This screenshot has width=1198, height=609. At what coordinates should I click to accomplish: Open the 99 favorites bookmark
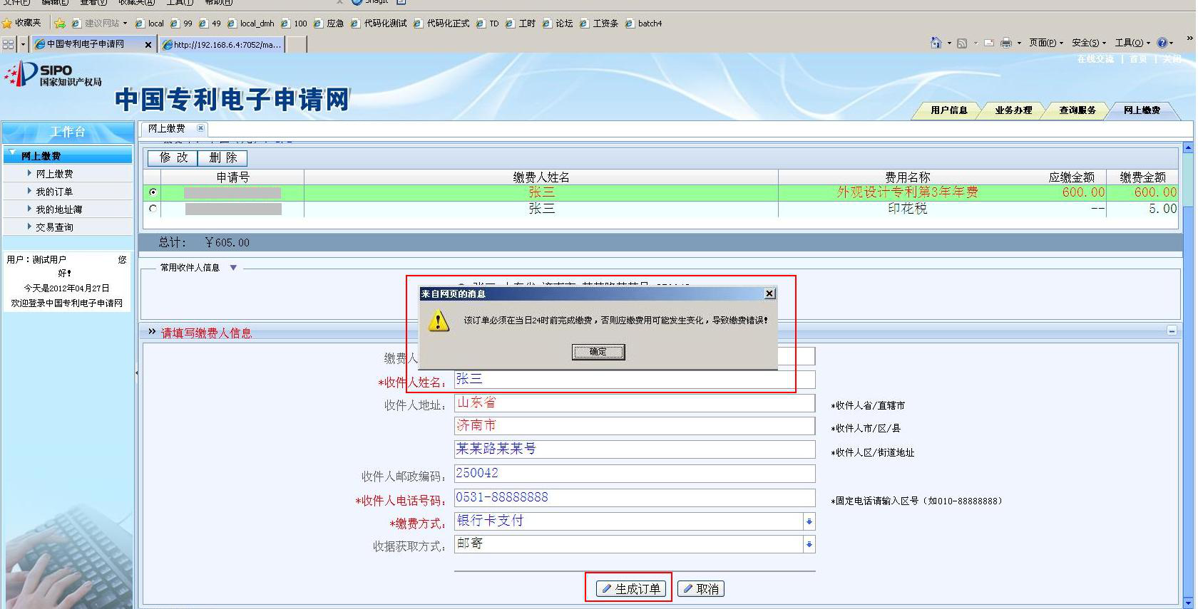(181, 24)
